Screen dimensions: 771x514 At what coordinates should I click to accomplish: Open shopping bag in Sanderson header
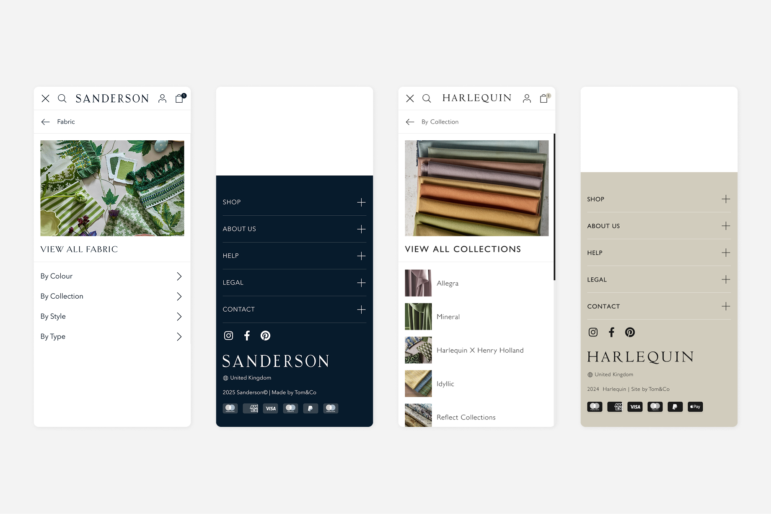pos(180,98)
